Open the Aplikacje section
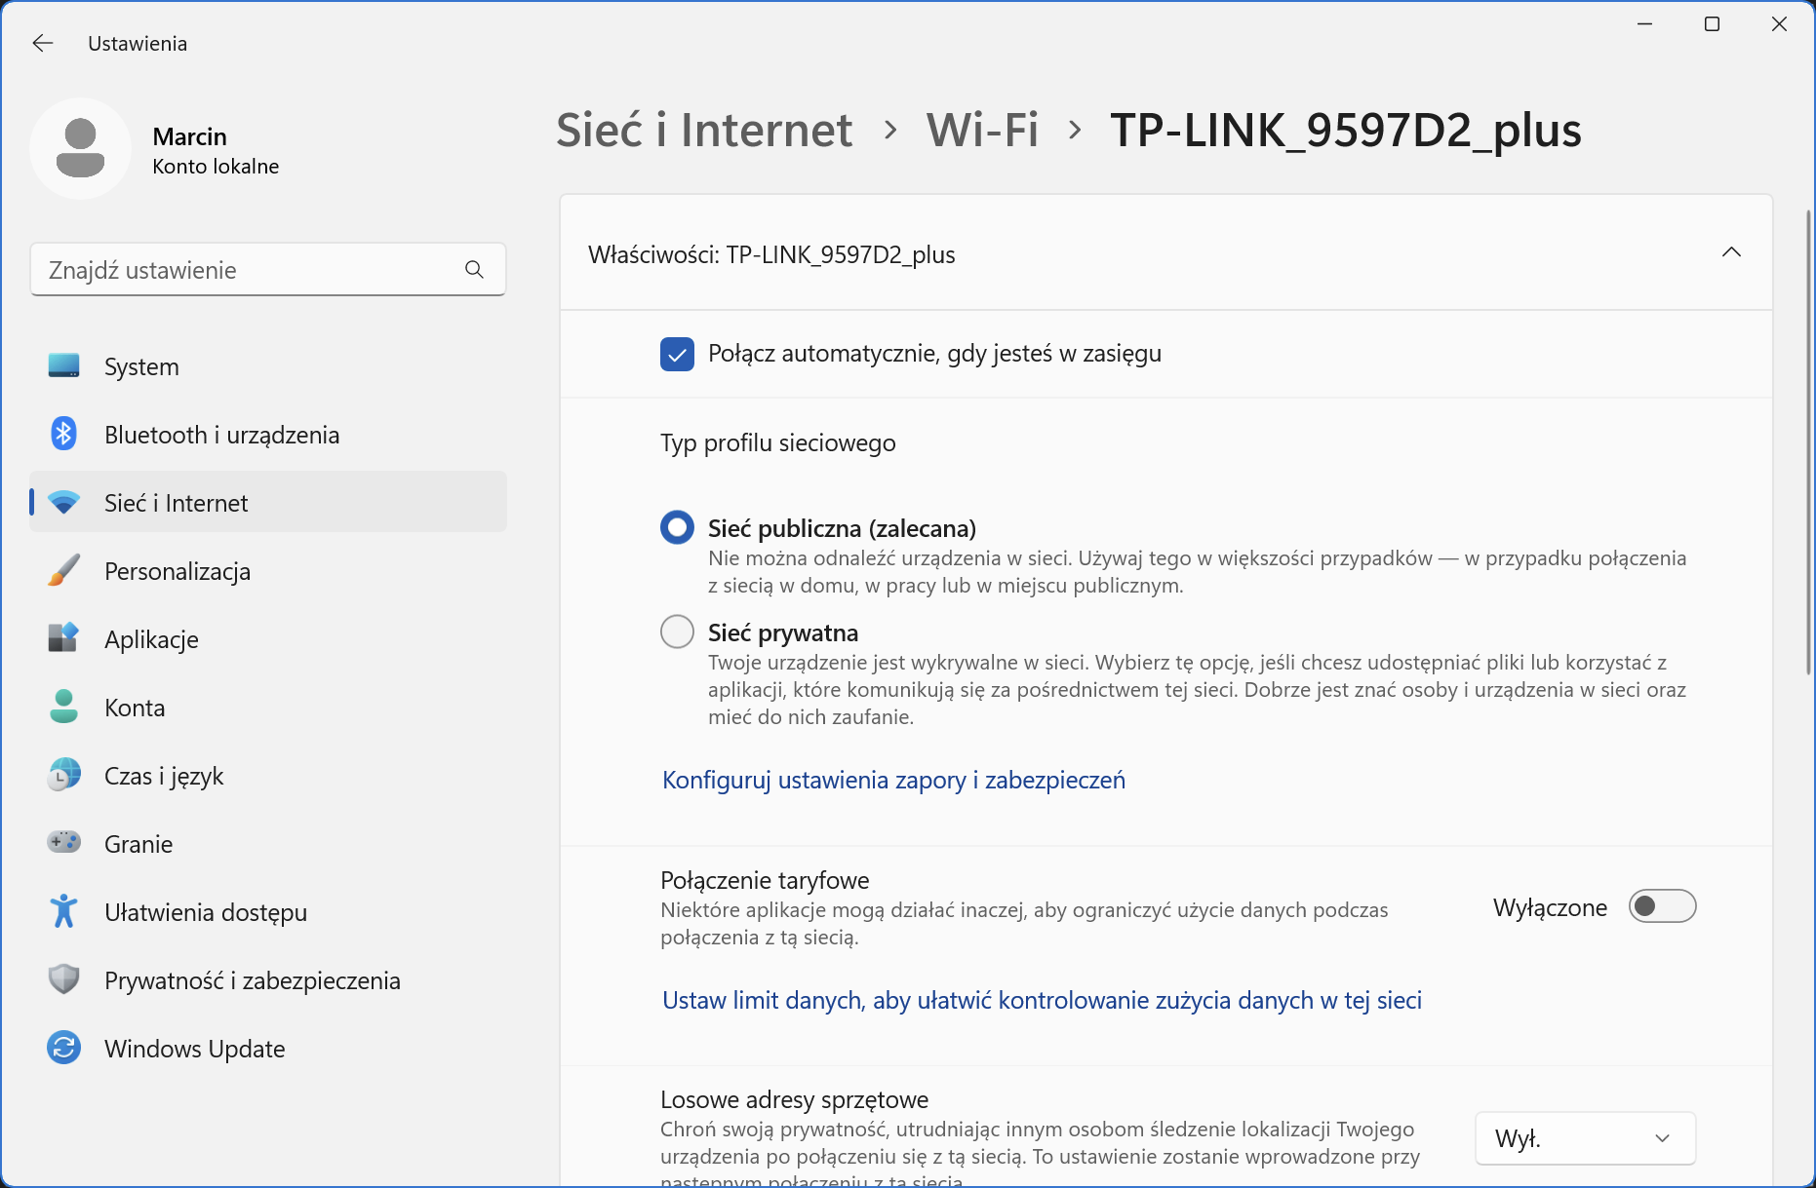Screen dimensions: 1816x1188 pos(268,639)
